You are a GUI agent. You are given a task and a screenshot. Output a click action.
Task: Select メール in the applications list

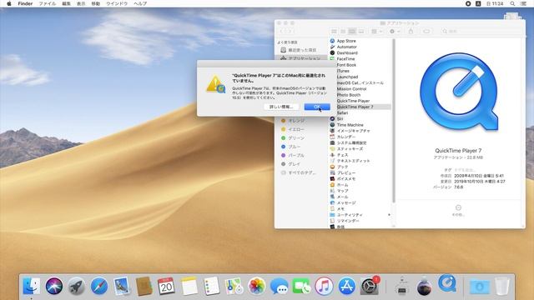(342, 197)
